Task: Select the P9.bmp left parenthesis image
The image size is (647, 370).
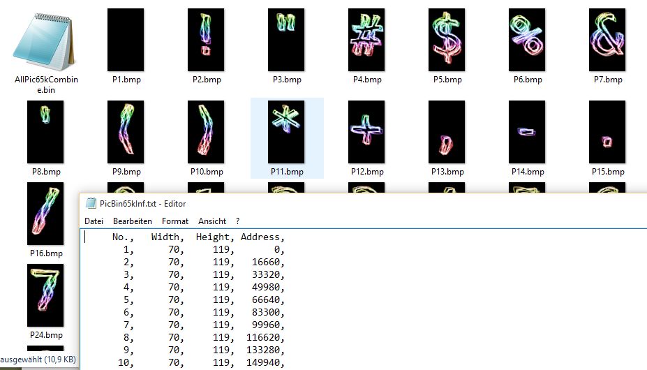Action: point(126,132)
